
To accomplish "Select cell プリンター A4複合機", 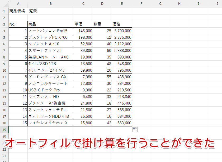I will coord(51,103).
